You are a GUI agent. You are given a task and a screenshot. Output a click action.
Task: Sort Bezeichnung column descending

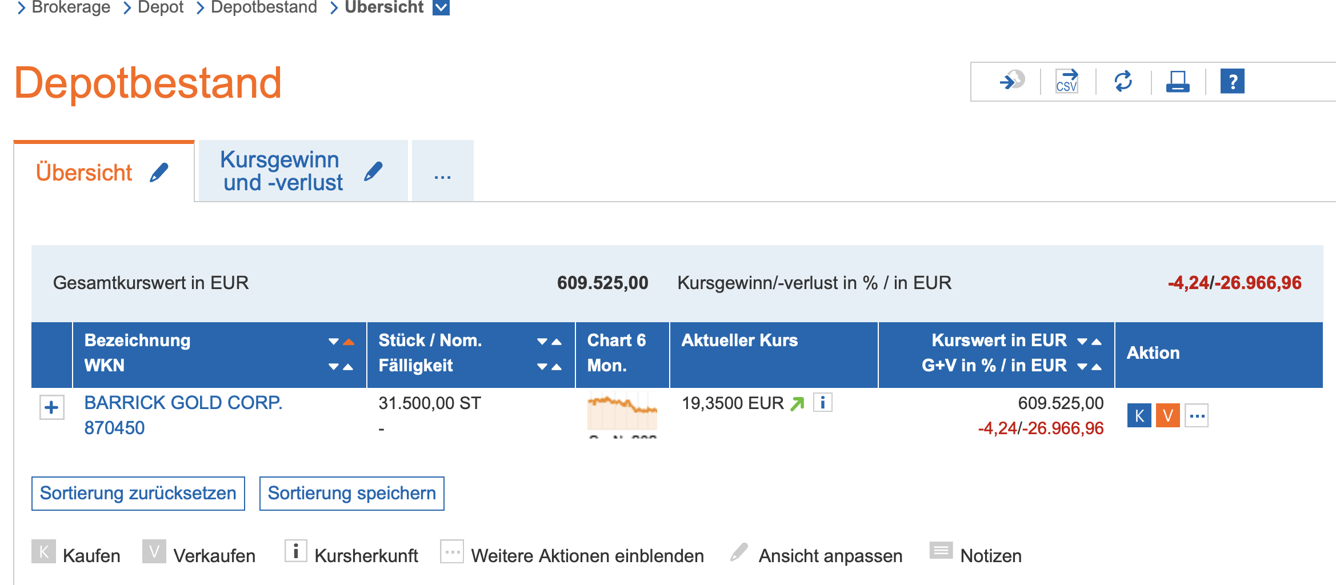click(x=334, y=342)
